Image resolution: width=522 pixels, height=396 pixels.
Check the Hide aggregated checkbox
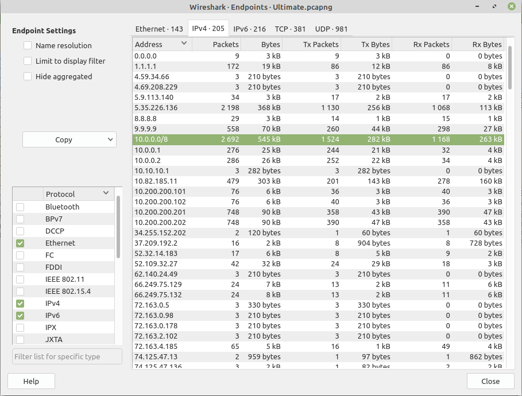pyautogui.click(x=28, y=77)
